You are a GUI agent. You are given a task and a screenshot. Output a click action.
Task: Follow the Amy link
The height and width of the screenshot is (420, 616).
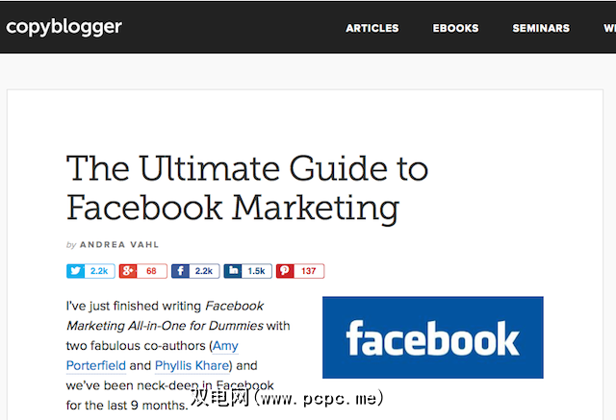225,346
